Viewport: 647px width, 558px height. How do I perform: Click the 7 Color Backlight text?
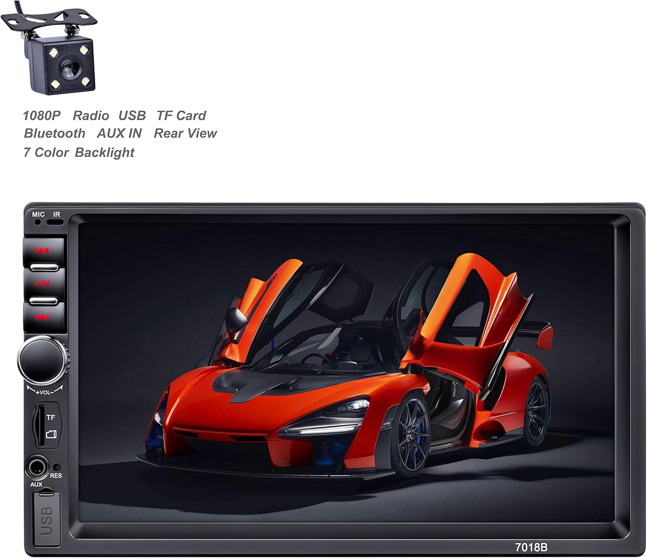[80, 152]
